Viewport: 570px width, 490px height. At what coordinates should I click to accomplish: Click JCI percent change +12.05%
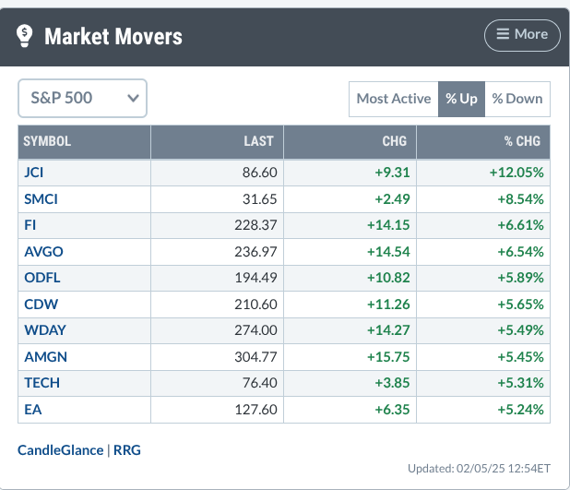(517, 173)
